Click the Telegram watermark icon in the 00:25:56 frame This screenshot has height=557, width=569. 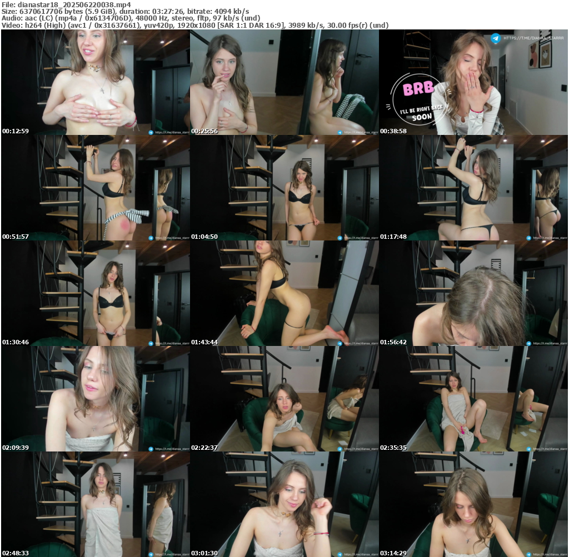[x=340, y=133]
